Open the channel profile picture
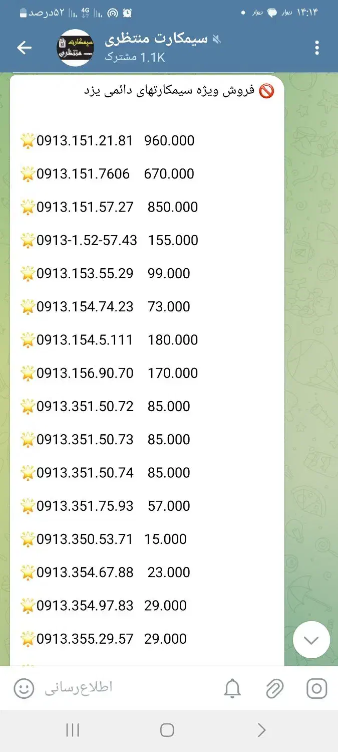The height and width of the screenshot is (752, 338). [x=75, y=48]
